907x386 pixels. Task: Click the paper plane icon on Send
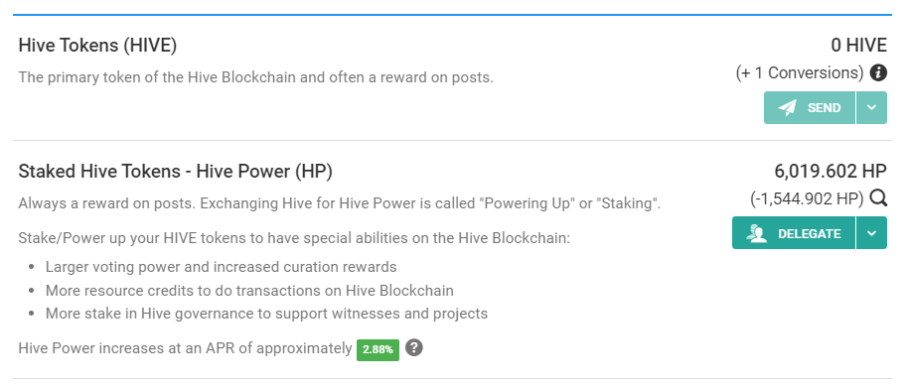pos(787,108)
